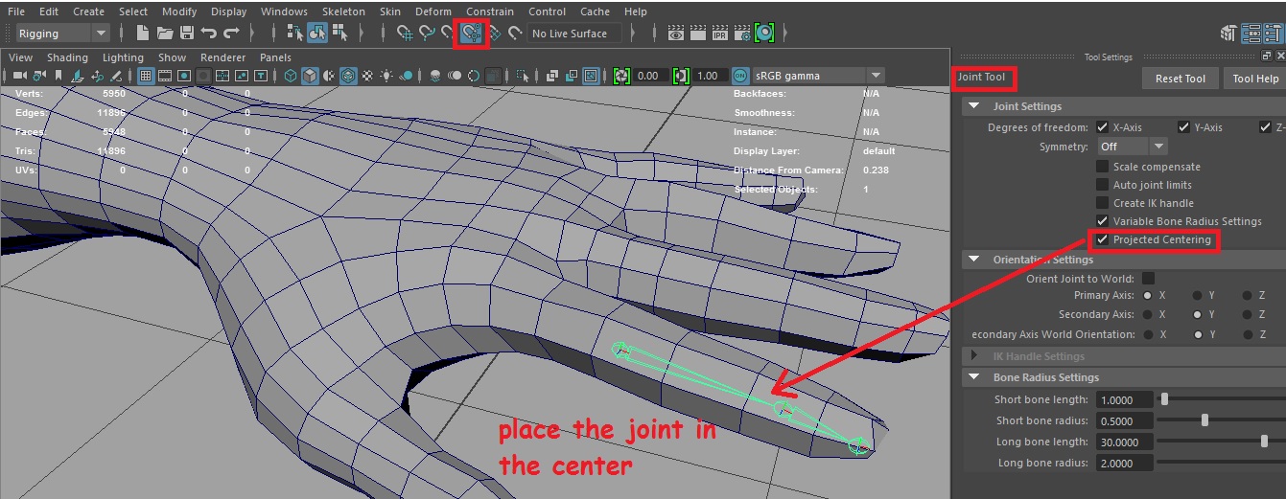The height and width of the screenshot is (499, 1286).
Task: Toggle use all lights bulb icon
Action: pyautogui.click(x=386, y=76)
